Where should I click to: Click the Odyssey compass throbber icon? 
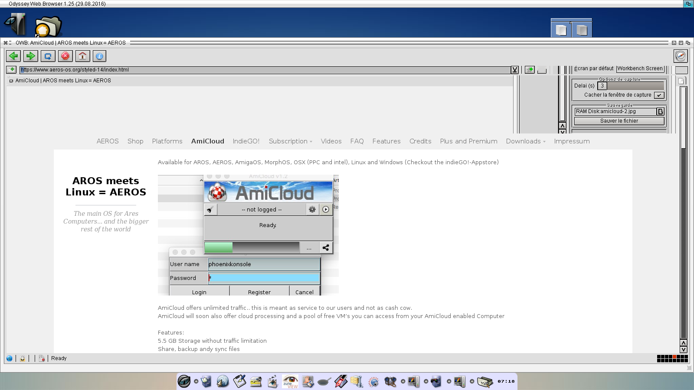681,56
